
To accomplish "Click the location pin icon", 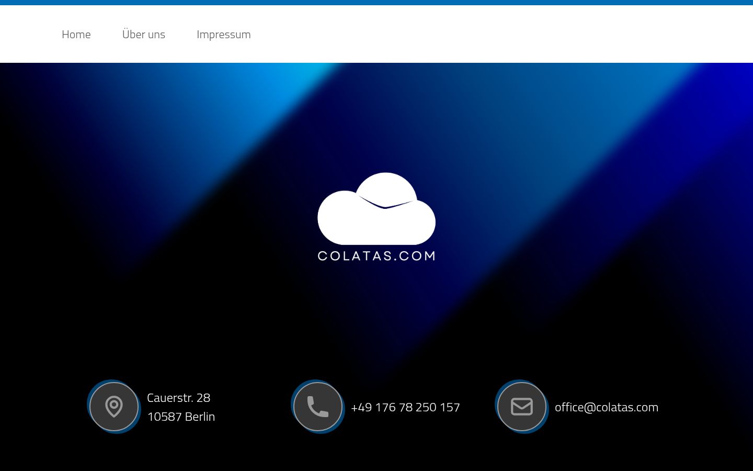I will [114, 407].
